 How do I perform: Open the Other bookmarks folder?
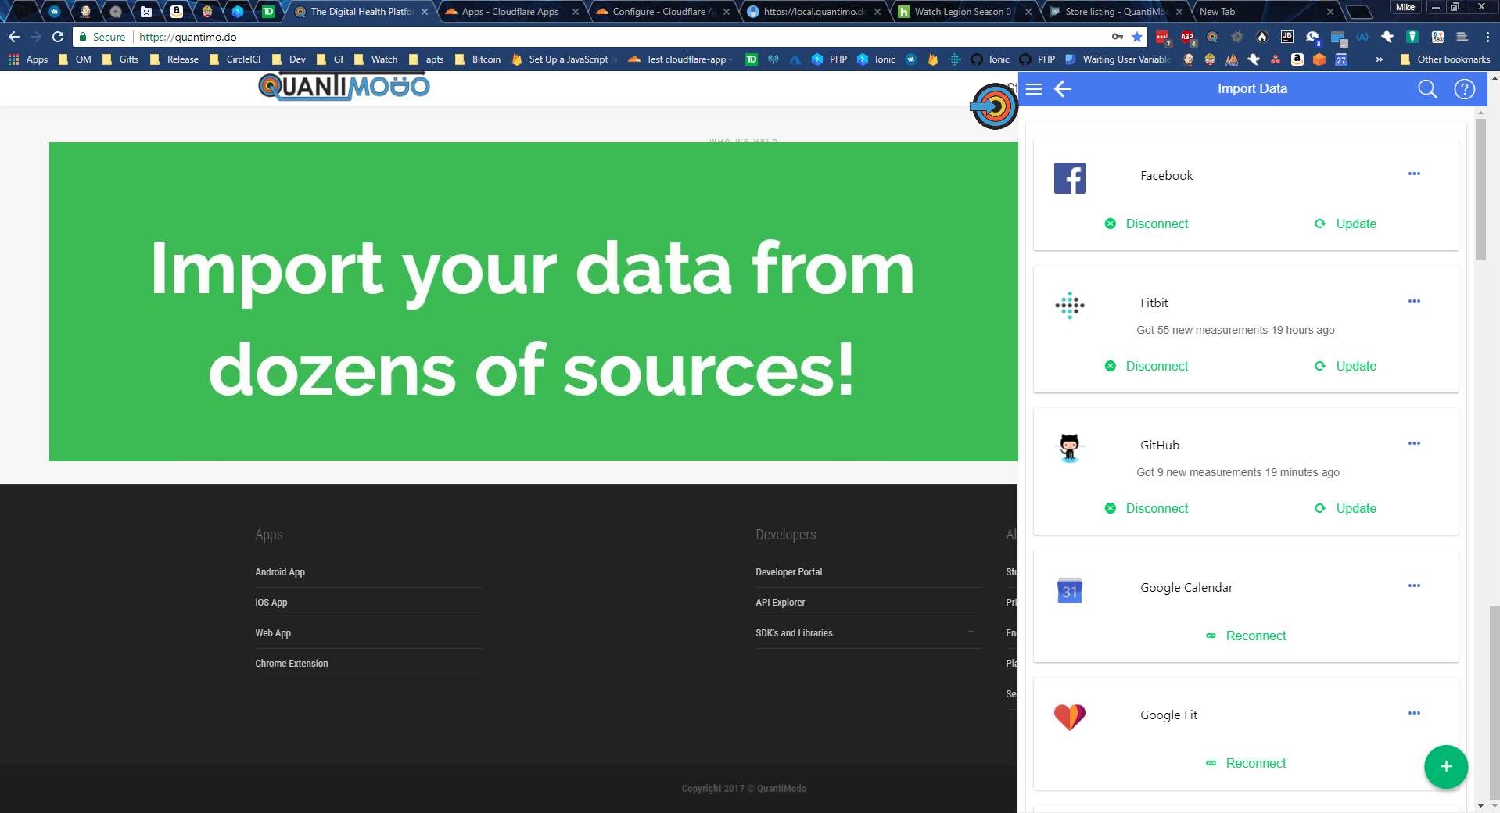(1445, 59)
